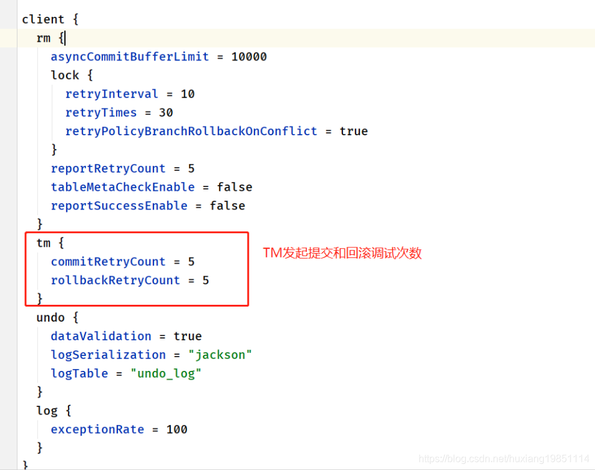
Task: Click retryInterval value 10
Action: [x=188, y=94]
